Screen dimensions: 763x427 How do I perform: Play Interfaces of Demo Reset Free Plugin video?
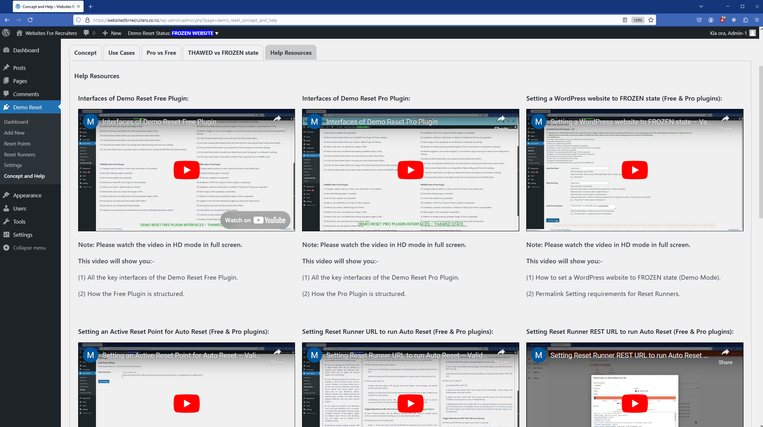[x=186, y=170]
